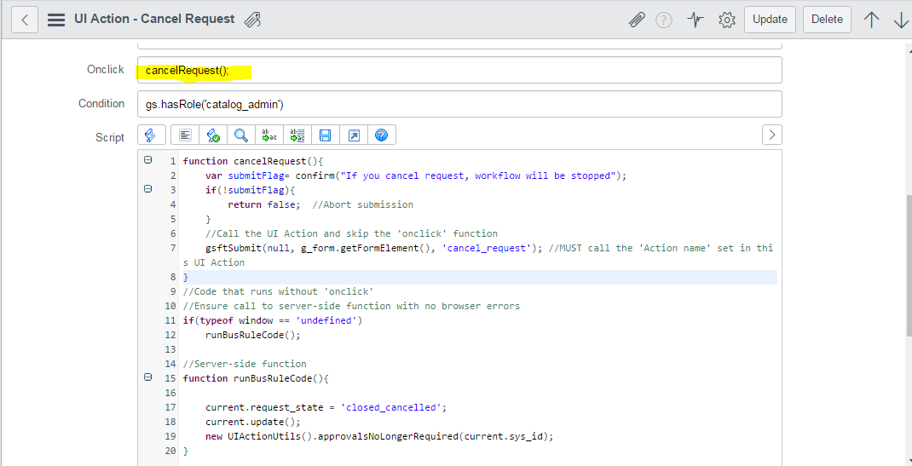Click the help question mark in header
Viewport: 912px width, 466px height.
pyautogui.click(x=664, y=20)
